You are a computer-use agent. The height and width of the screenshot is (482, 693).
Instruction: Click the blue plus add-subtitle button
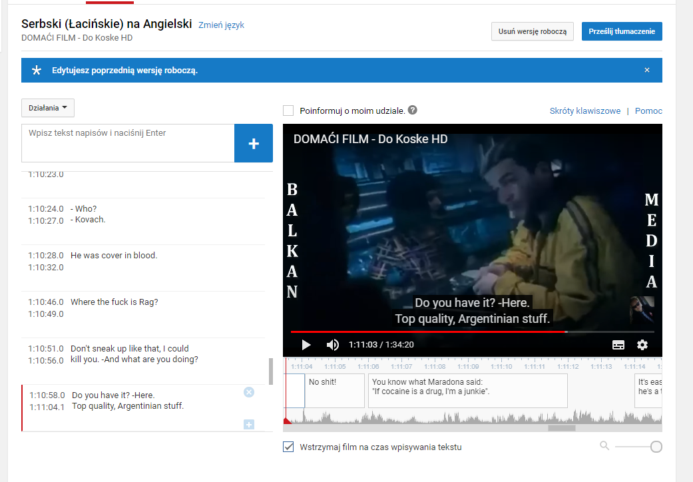tap(253, 143)
